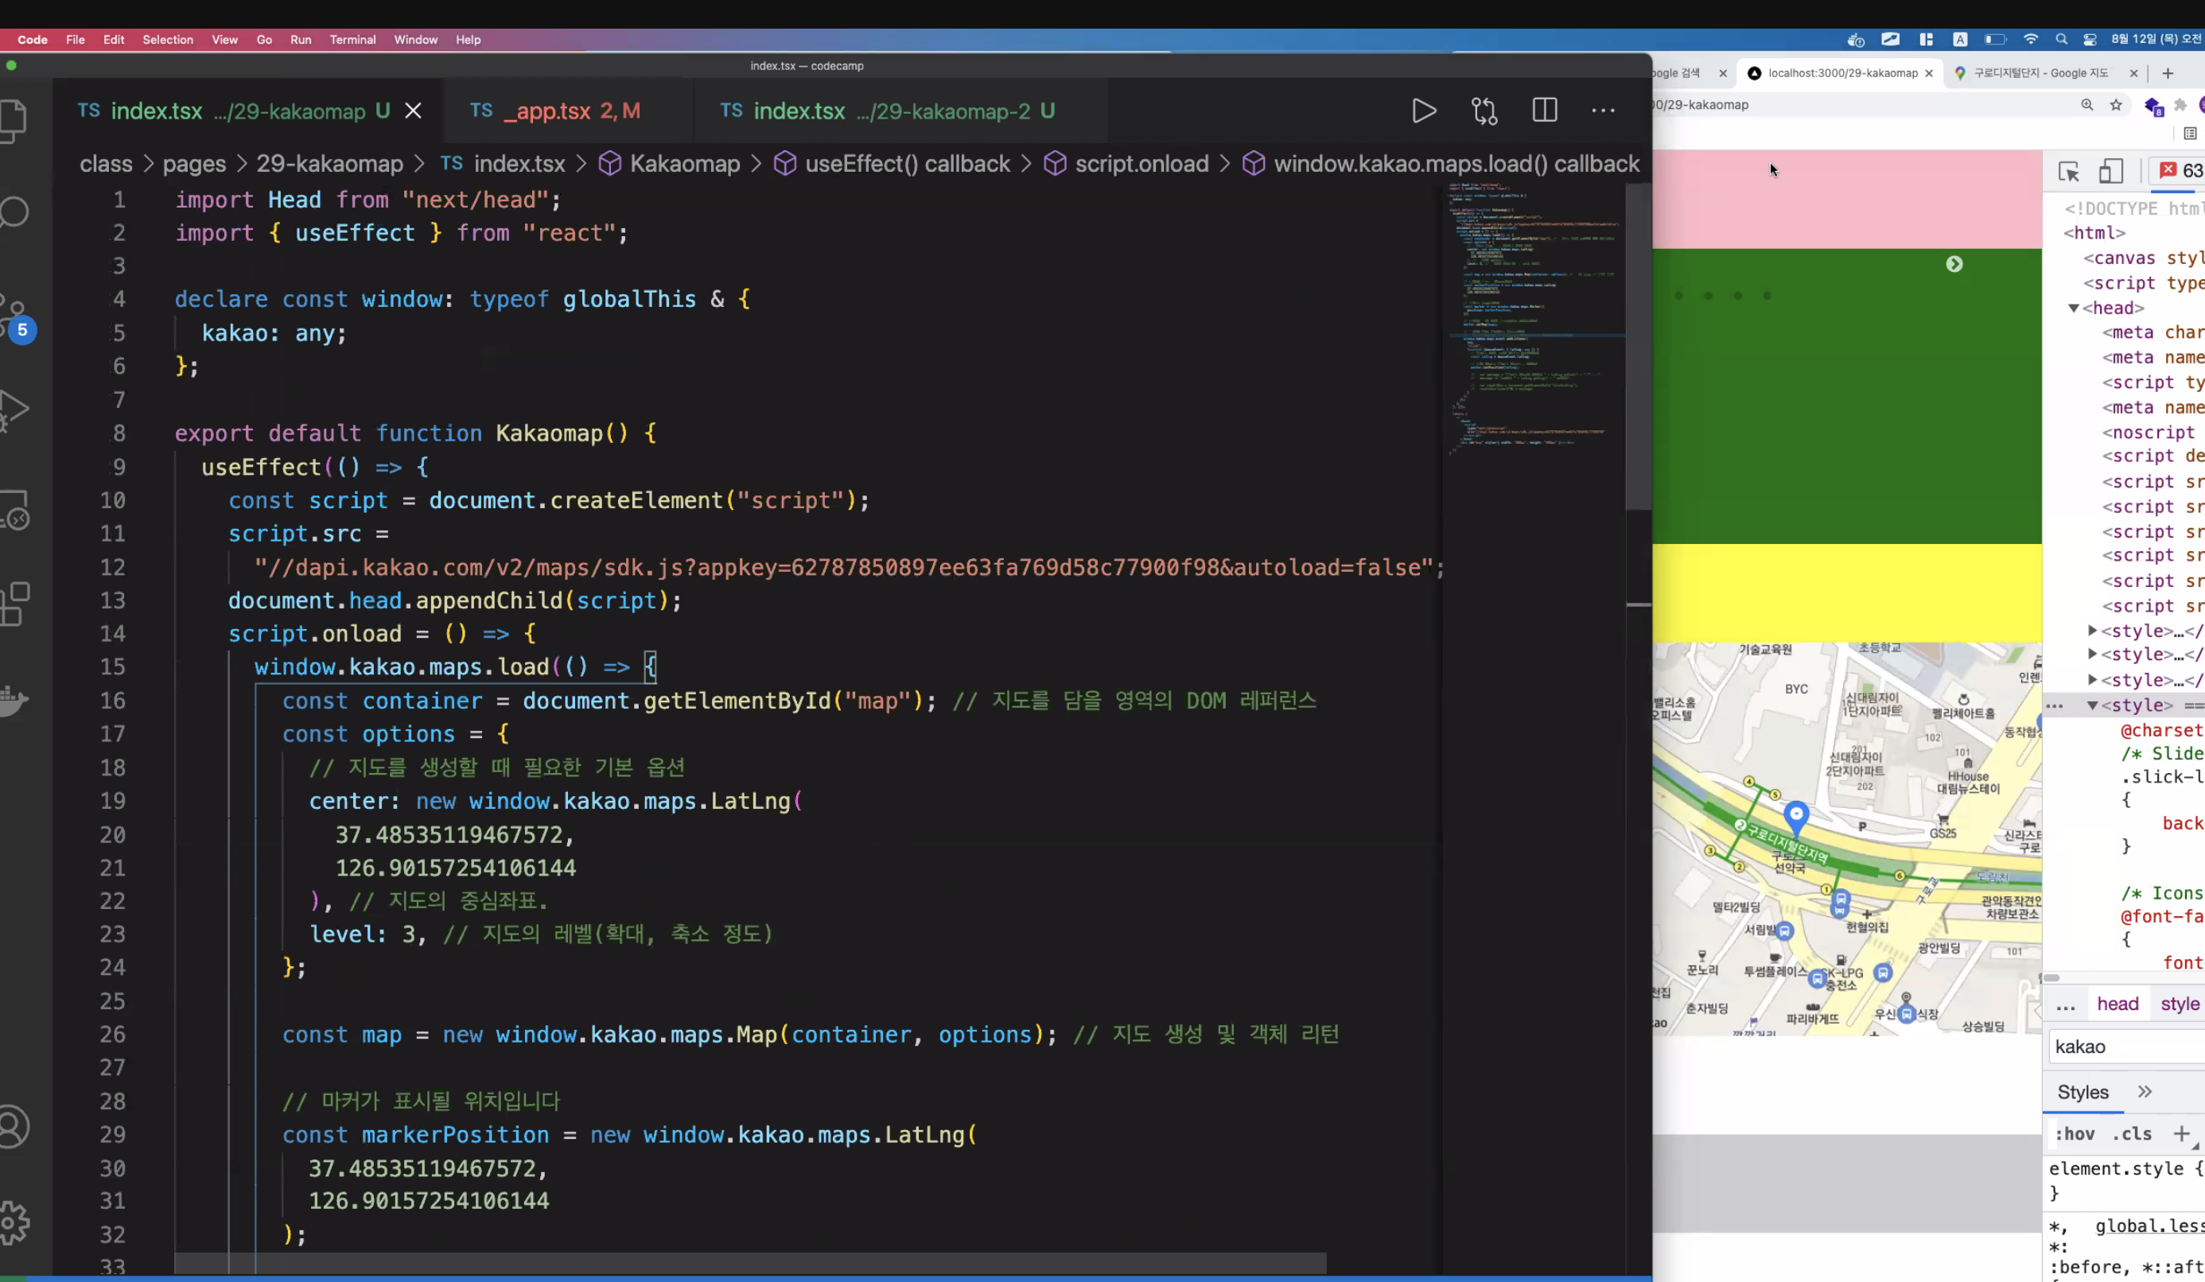
Task: Collapse the head element in DOM tree
Action: pos(2073,308)
